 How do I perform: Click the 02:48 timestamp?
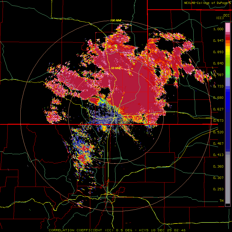coord(180,230)
